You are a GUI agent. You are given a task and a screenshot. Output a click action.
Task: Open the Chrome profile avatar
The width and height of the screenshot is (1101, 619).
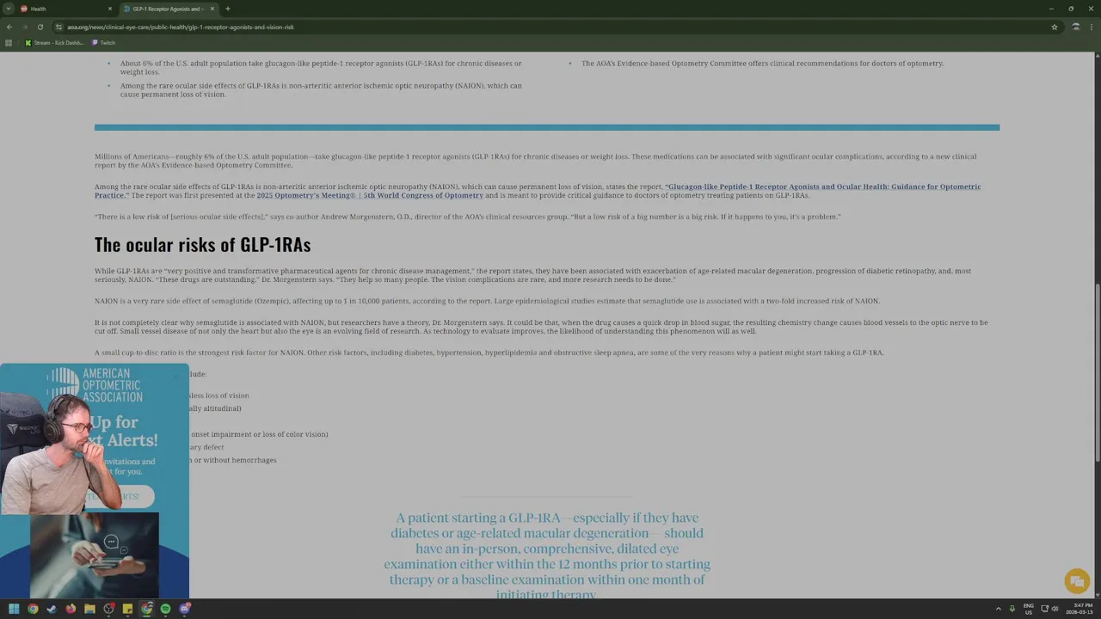click(x=1075, y=27)
